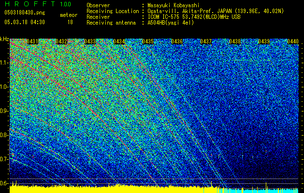Click the 0437 time marker
This screenshot has height=193, width=304.
coord(206,41)
